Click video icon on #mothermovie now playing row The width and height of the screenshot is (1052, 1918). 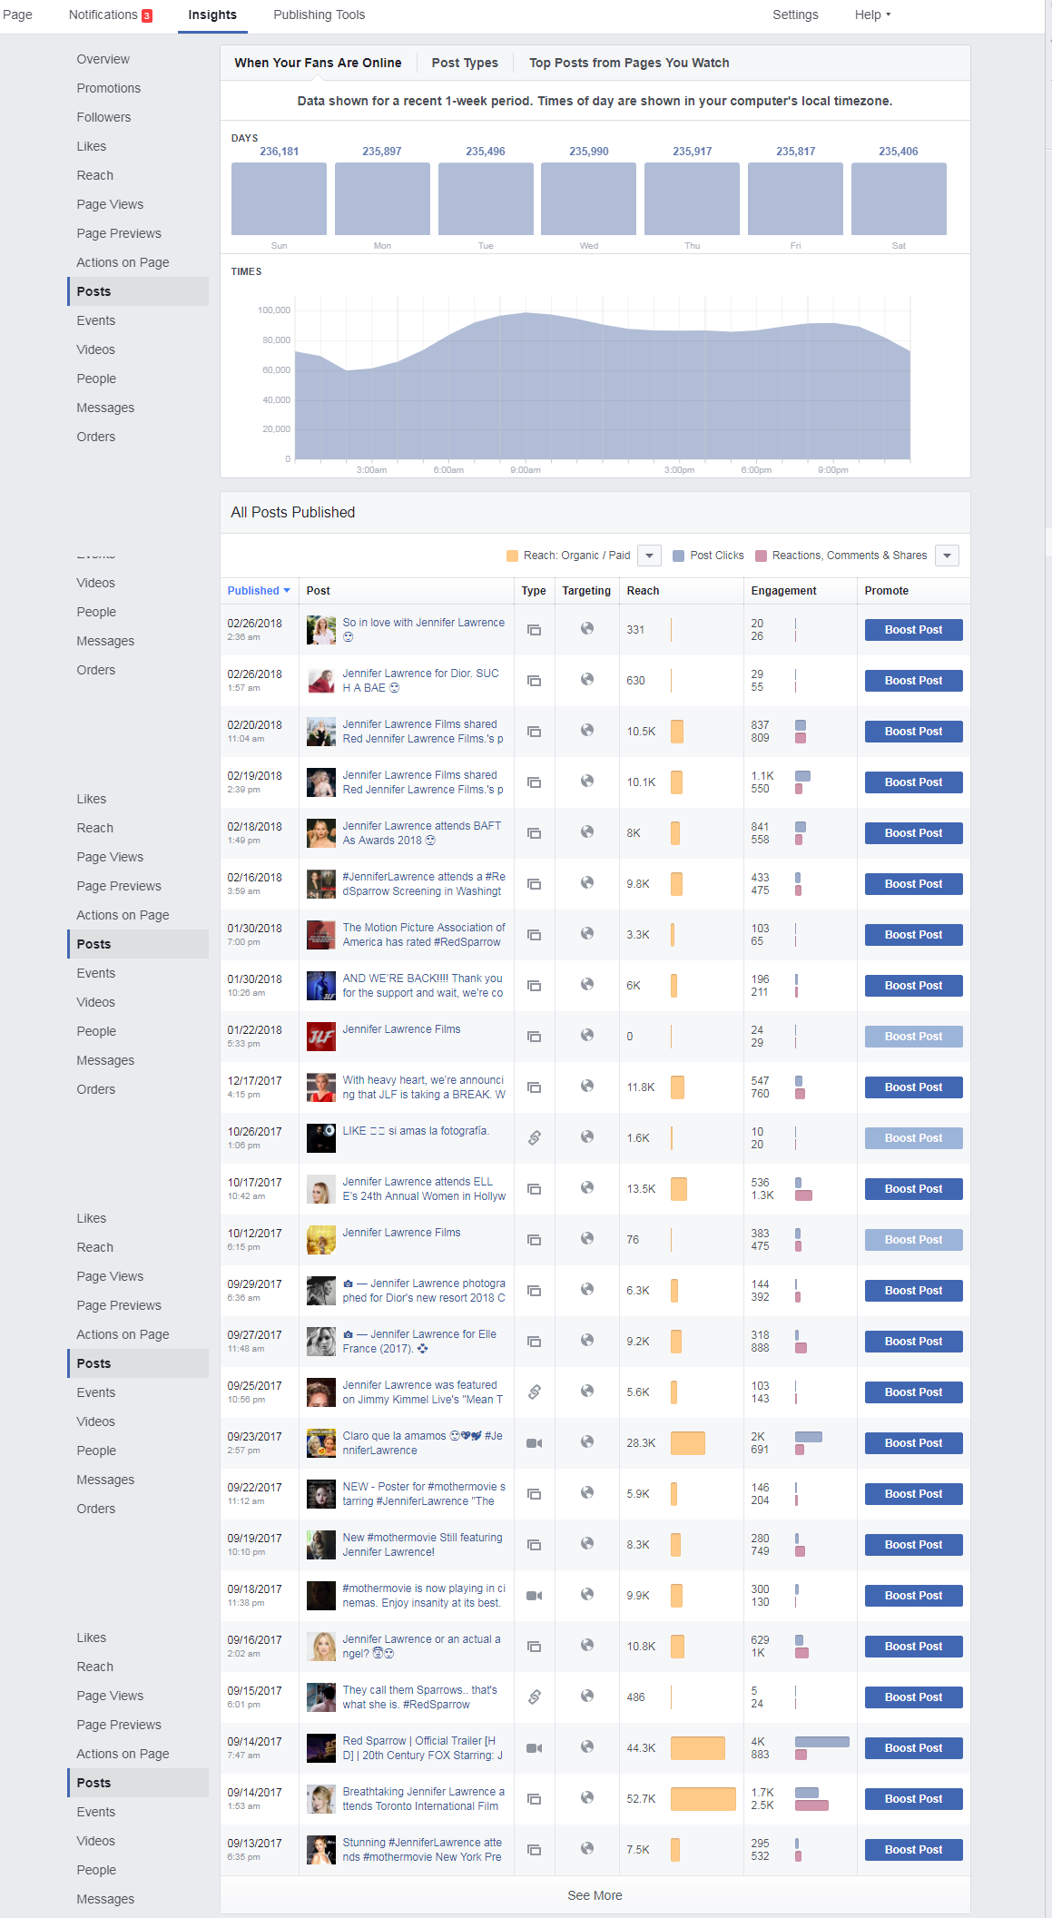point(535,1596)
